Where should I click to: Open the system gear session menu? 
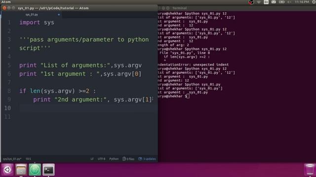coord(314,2)
